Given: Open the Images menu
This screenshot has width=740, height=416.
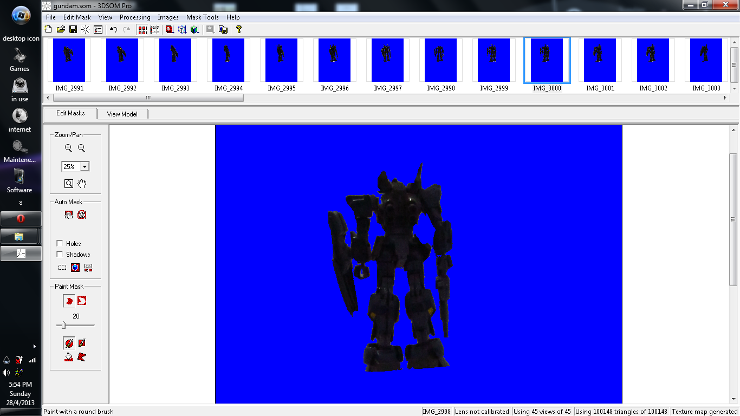Looking at the screenshot, I should 168,17.
